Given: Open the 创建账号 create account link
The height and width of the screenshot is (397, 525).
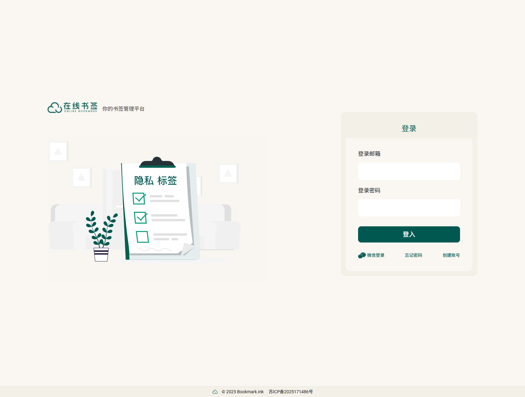Looking at the screenshot, I should click(451, 255).
